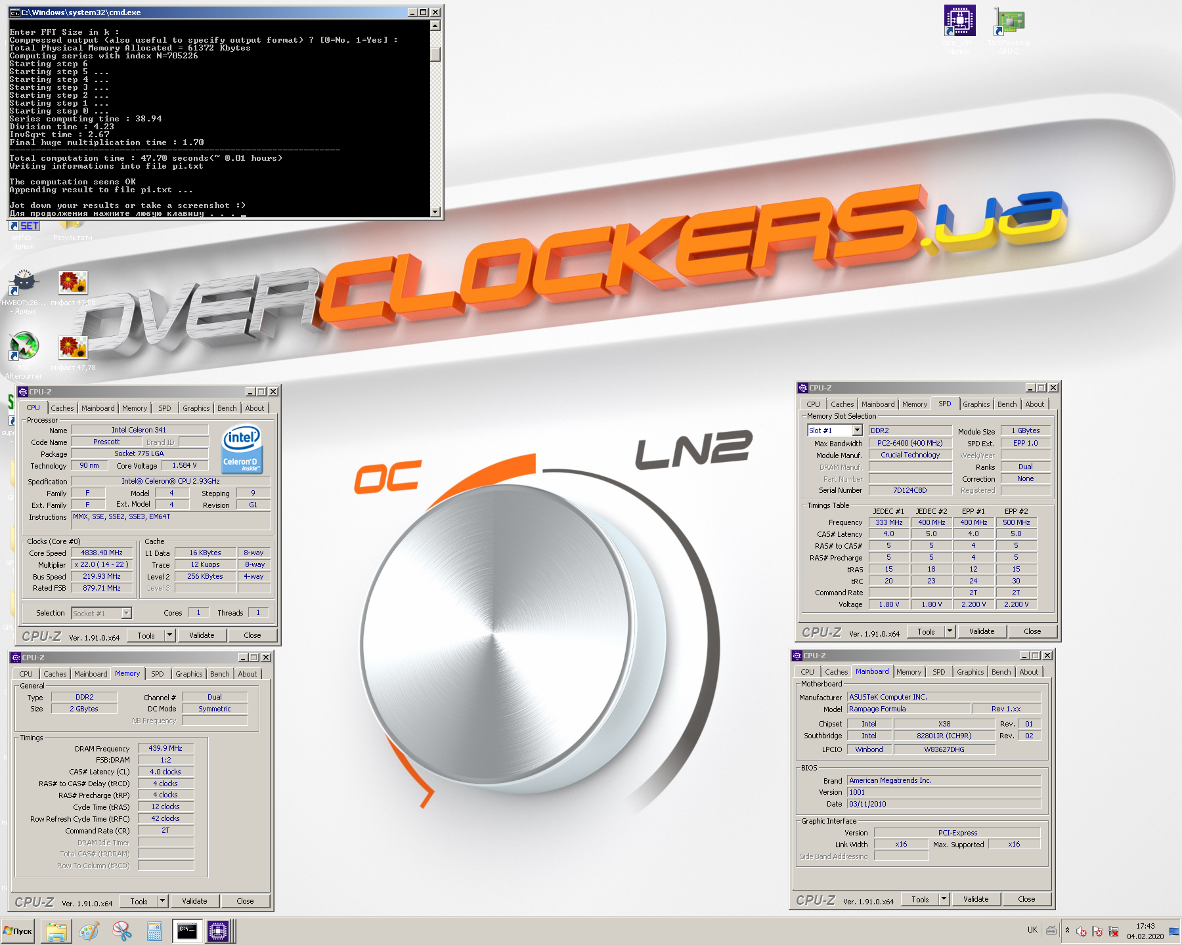Click Show Desktop strip by the clock
Image resolution: width=1182 pixels, height=945 pixels.
coord(1175,931)
